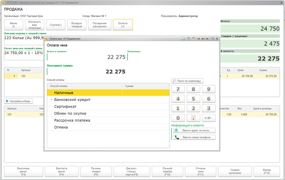Click 22 275,00 Сумма cell in sales table
This screenshot has height=180, width=285.
point(268,76)
